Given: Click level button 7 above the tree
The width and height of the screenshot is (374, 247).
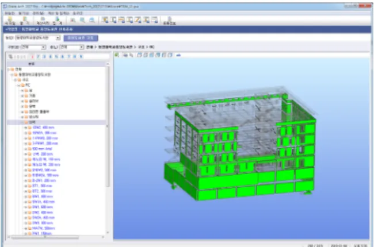Looking at the screenshot, I should tap(68, 57).
